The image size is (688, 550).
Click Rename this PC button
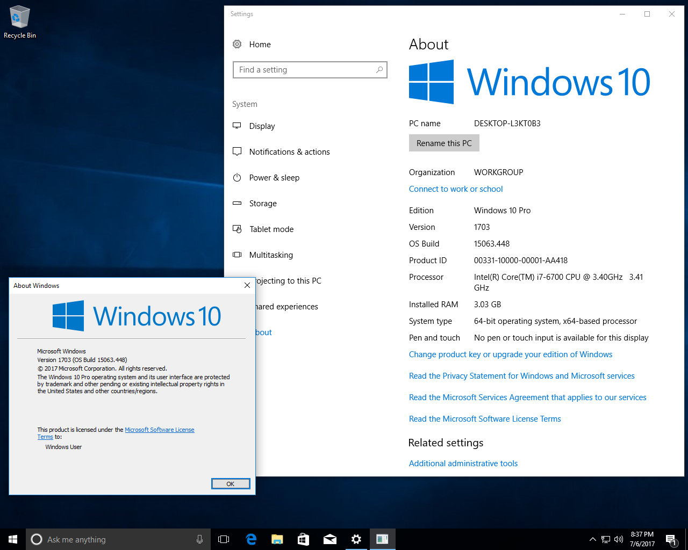444,143
